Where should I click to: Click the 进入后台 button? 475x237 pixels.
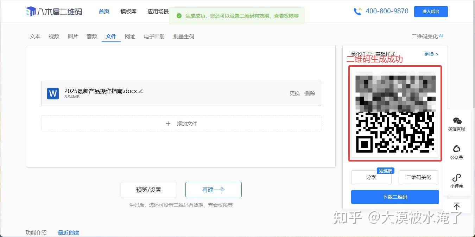431,12
